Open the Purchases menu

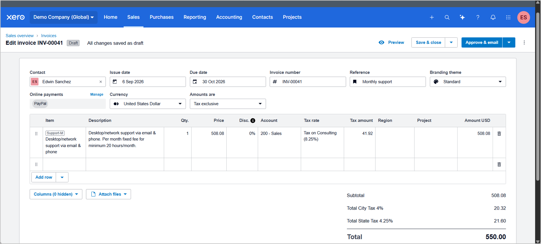click(x=162, y=17)
